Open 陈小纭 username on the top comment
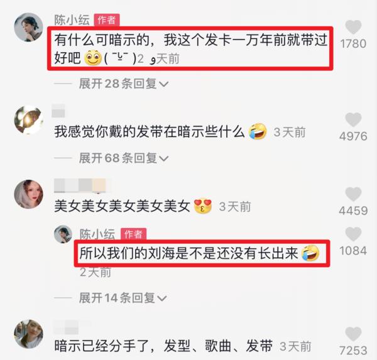377x360 pixels. (72, 19)
